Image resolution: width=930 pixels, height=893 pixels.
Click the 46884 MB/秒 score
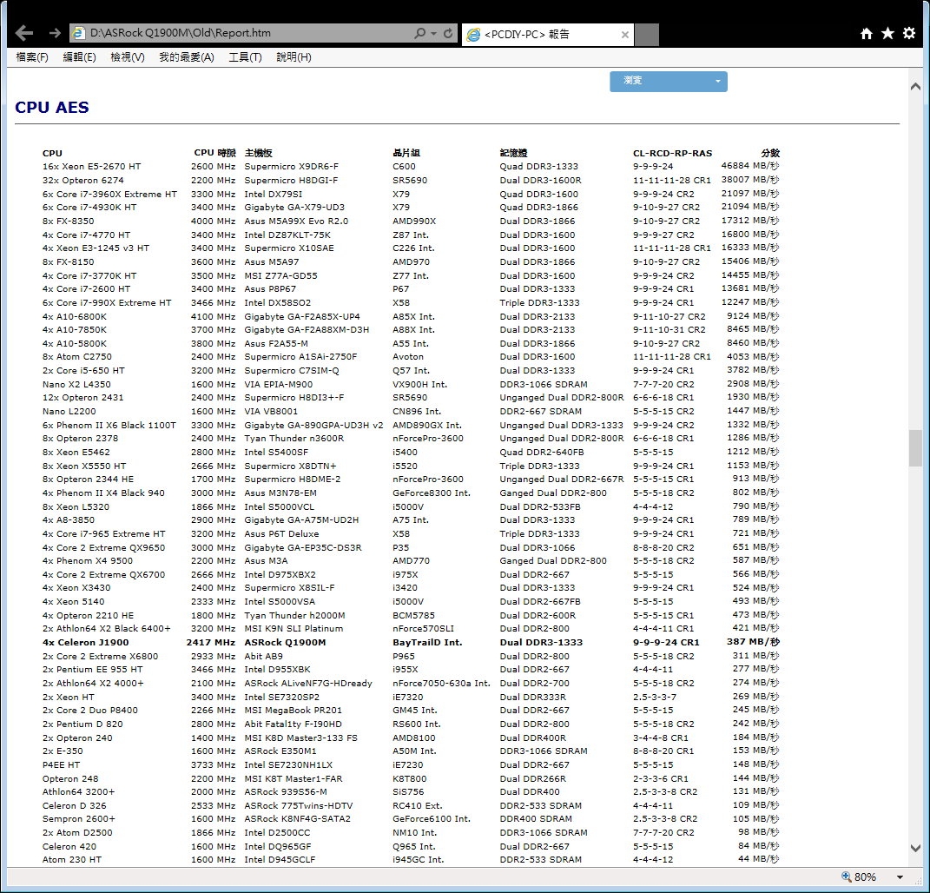click(750, 166)
